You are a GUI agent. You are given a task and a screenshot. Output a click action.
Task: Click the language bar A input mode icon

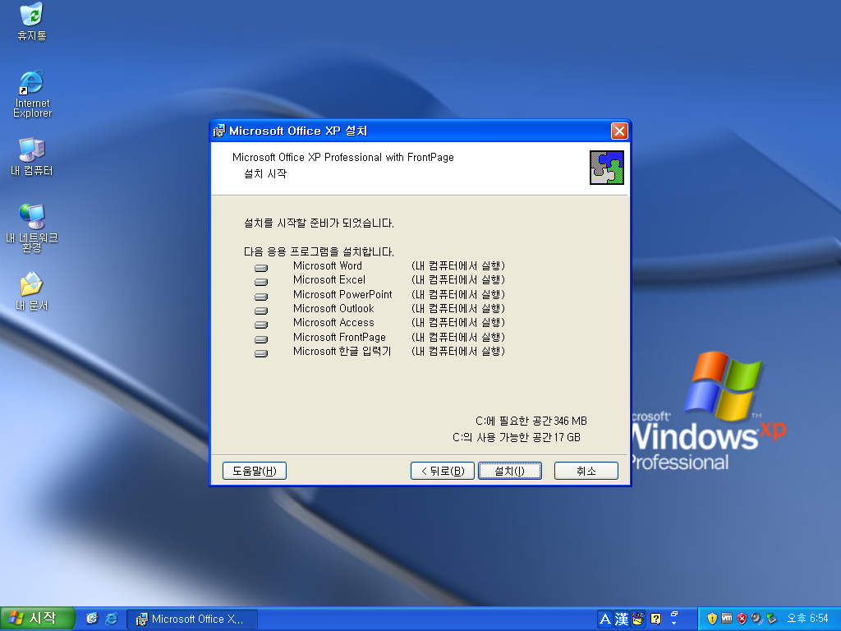(605, 619)
